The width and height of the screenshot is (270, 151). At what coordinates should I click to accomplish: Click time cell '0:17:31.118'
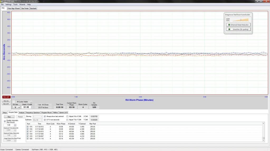coord(40,139)
